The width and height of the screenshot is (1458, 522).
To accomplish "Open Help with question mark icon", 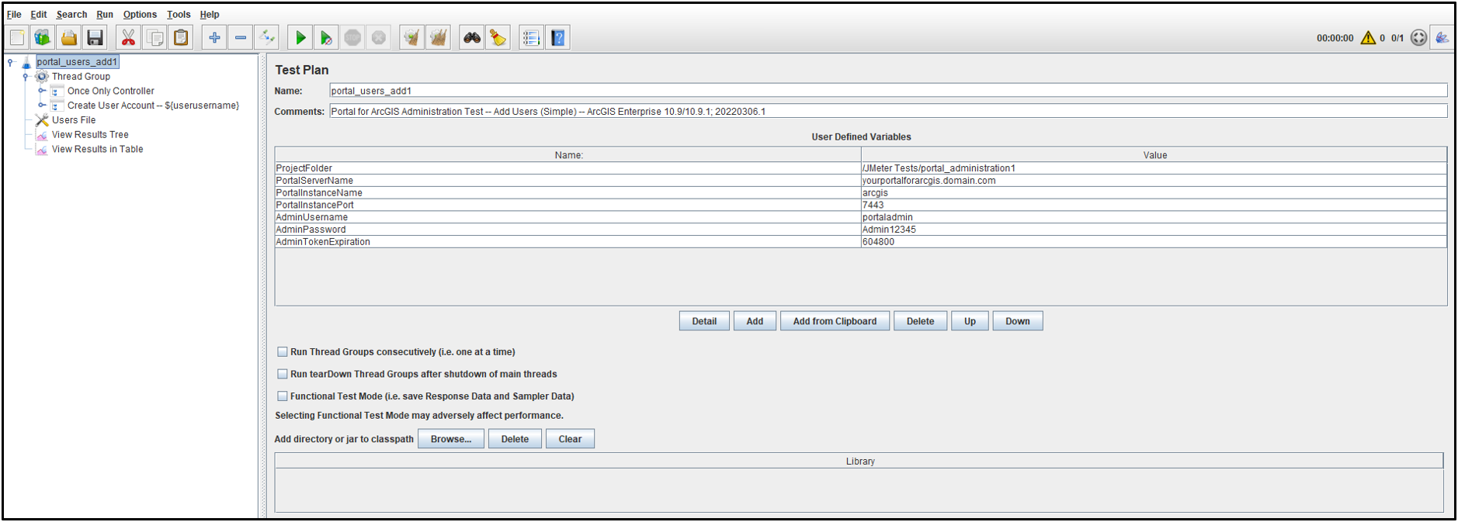I will pos(558,37).
